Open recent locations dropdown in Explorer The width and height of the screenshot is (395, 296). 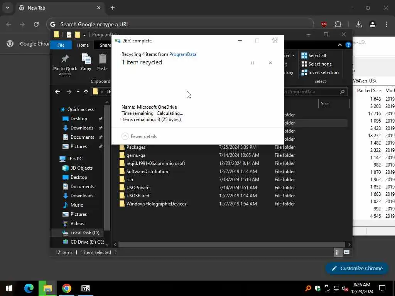(78, 92)
